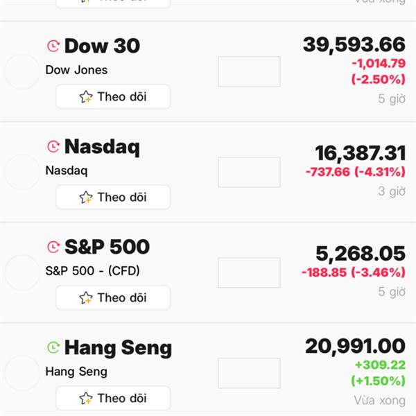Image resolution: width=416 pixels, height=416 pixels.
Task: Open the Dow 30 mini chart thumbnail
Action: (249, 71)
